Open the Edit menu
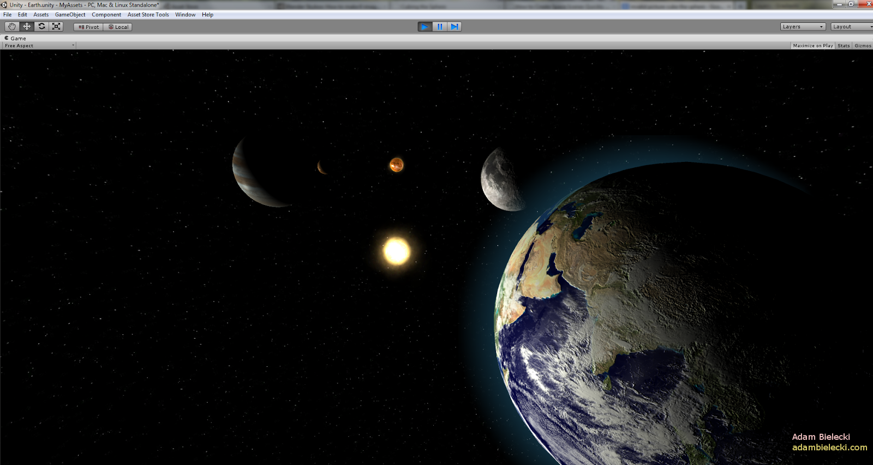 click(x=22, y=15)
